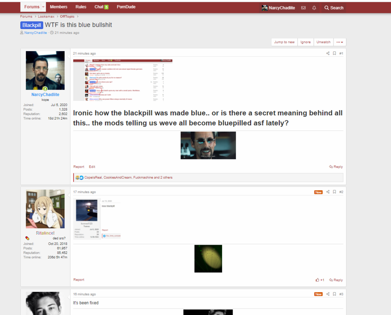Screen dimensions: 391x315
Task: Open the Members tab
Action: tap(59, 7)
